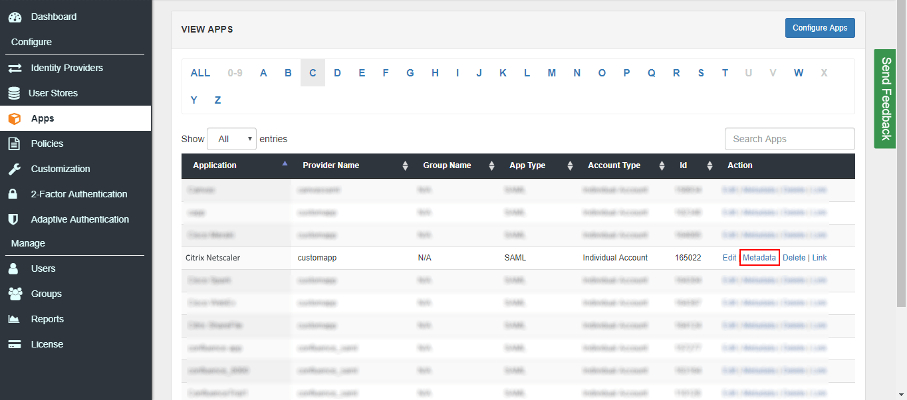Open User Stores using its sidebar icon
The width and height of the screenshot is (907, 400).
pyautogui.click(x=15, y=93)
